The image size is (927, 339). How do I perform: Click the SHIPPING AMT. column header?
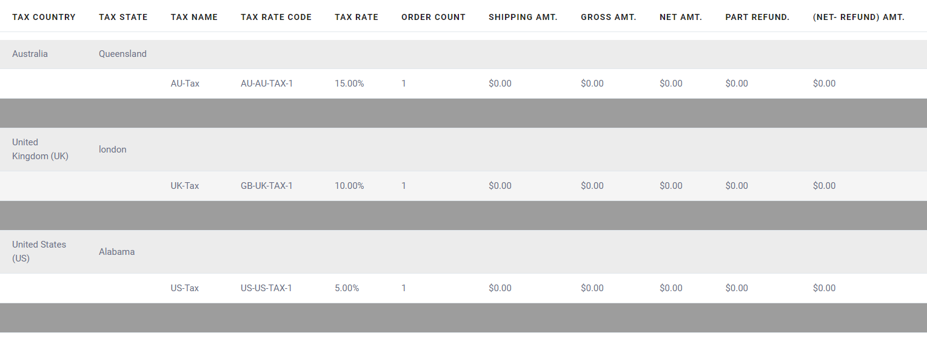click(523, 17)
